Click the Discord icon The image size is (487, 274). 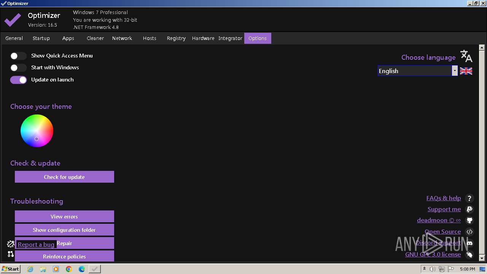[469, 243]
